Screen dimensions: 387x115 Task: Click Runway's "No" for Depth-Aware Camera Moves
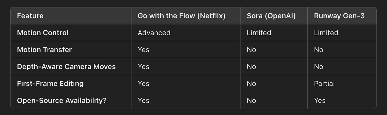click(318, 67)
